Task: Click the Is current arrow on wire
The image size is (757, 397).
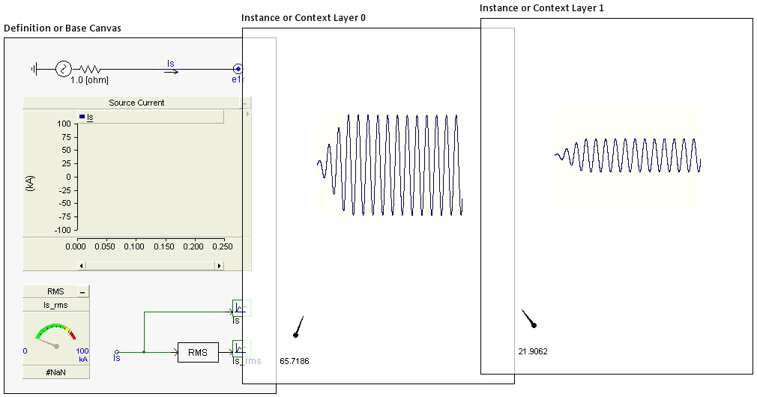Action: 172,71
